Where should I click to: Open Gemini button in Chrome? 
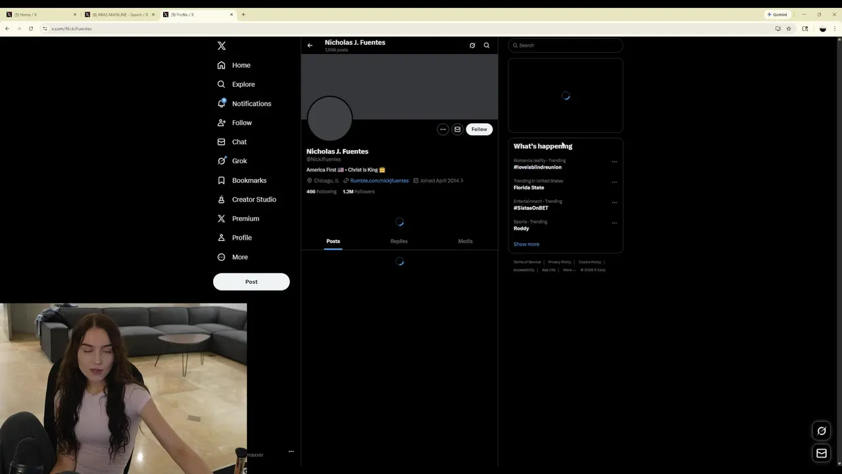[778, 14]
